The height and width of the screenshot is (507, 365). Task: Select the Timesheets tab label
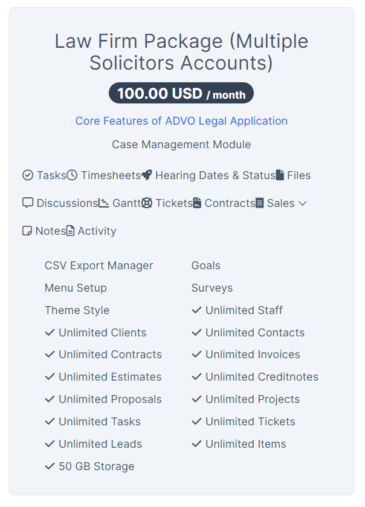click(111, 175)
